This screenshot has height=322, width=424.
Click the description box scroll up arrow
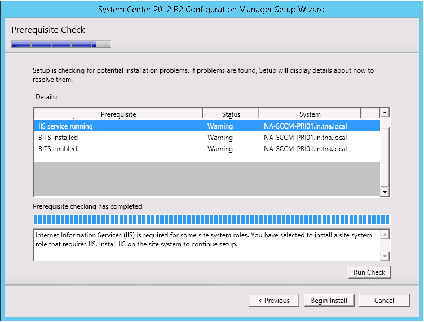click(x=385, y=235)
